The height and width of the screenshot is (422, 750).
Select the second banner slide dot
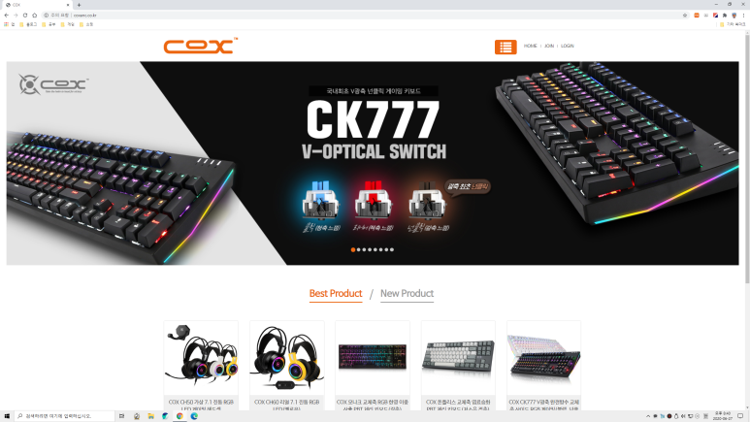point(359,249)
